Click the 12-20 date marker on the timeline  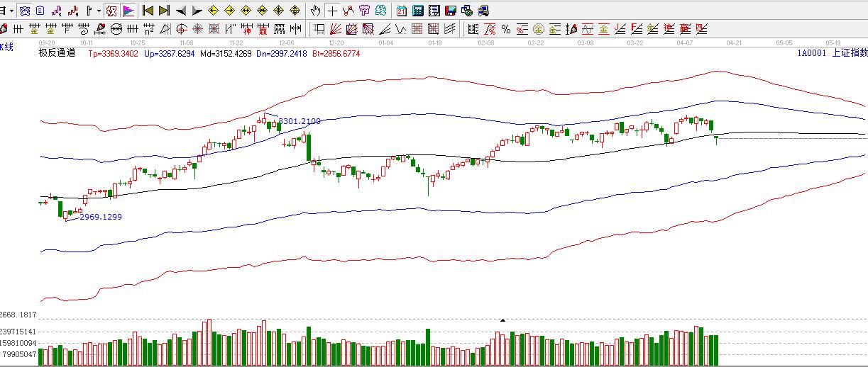tap(336, 43)
